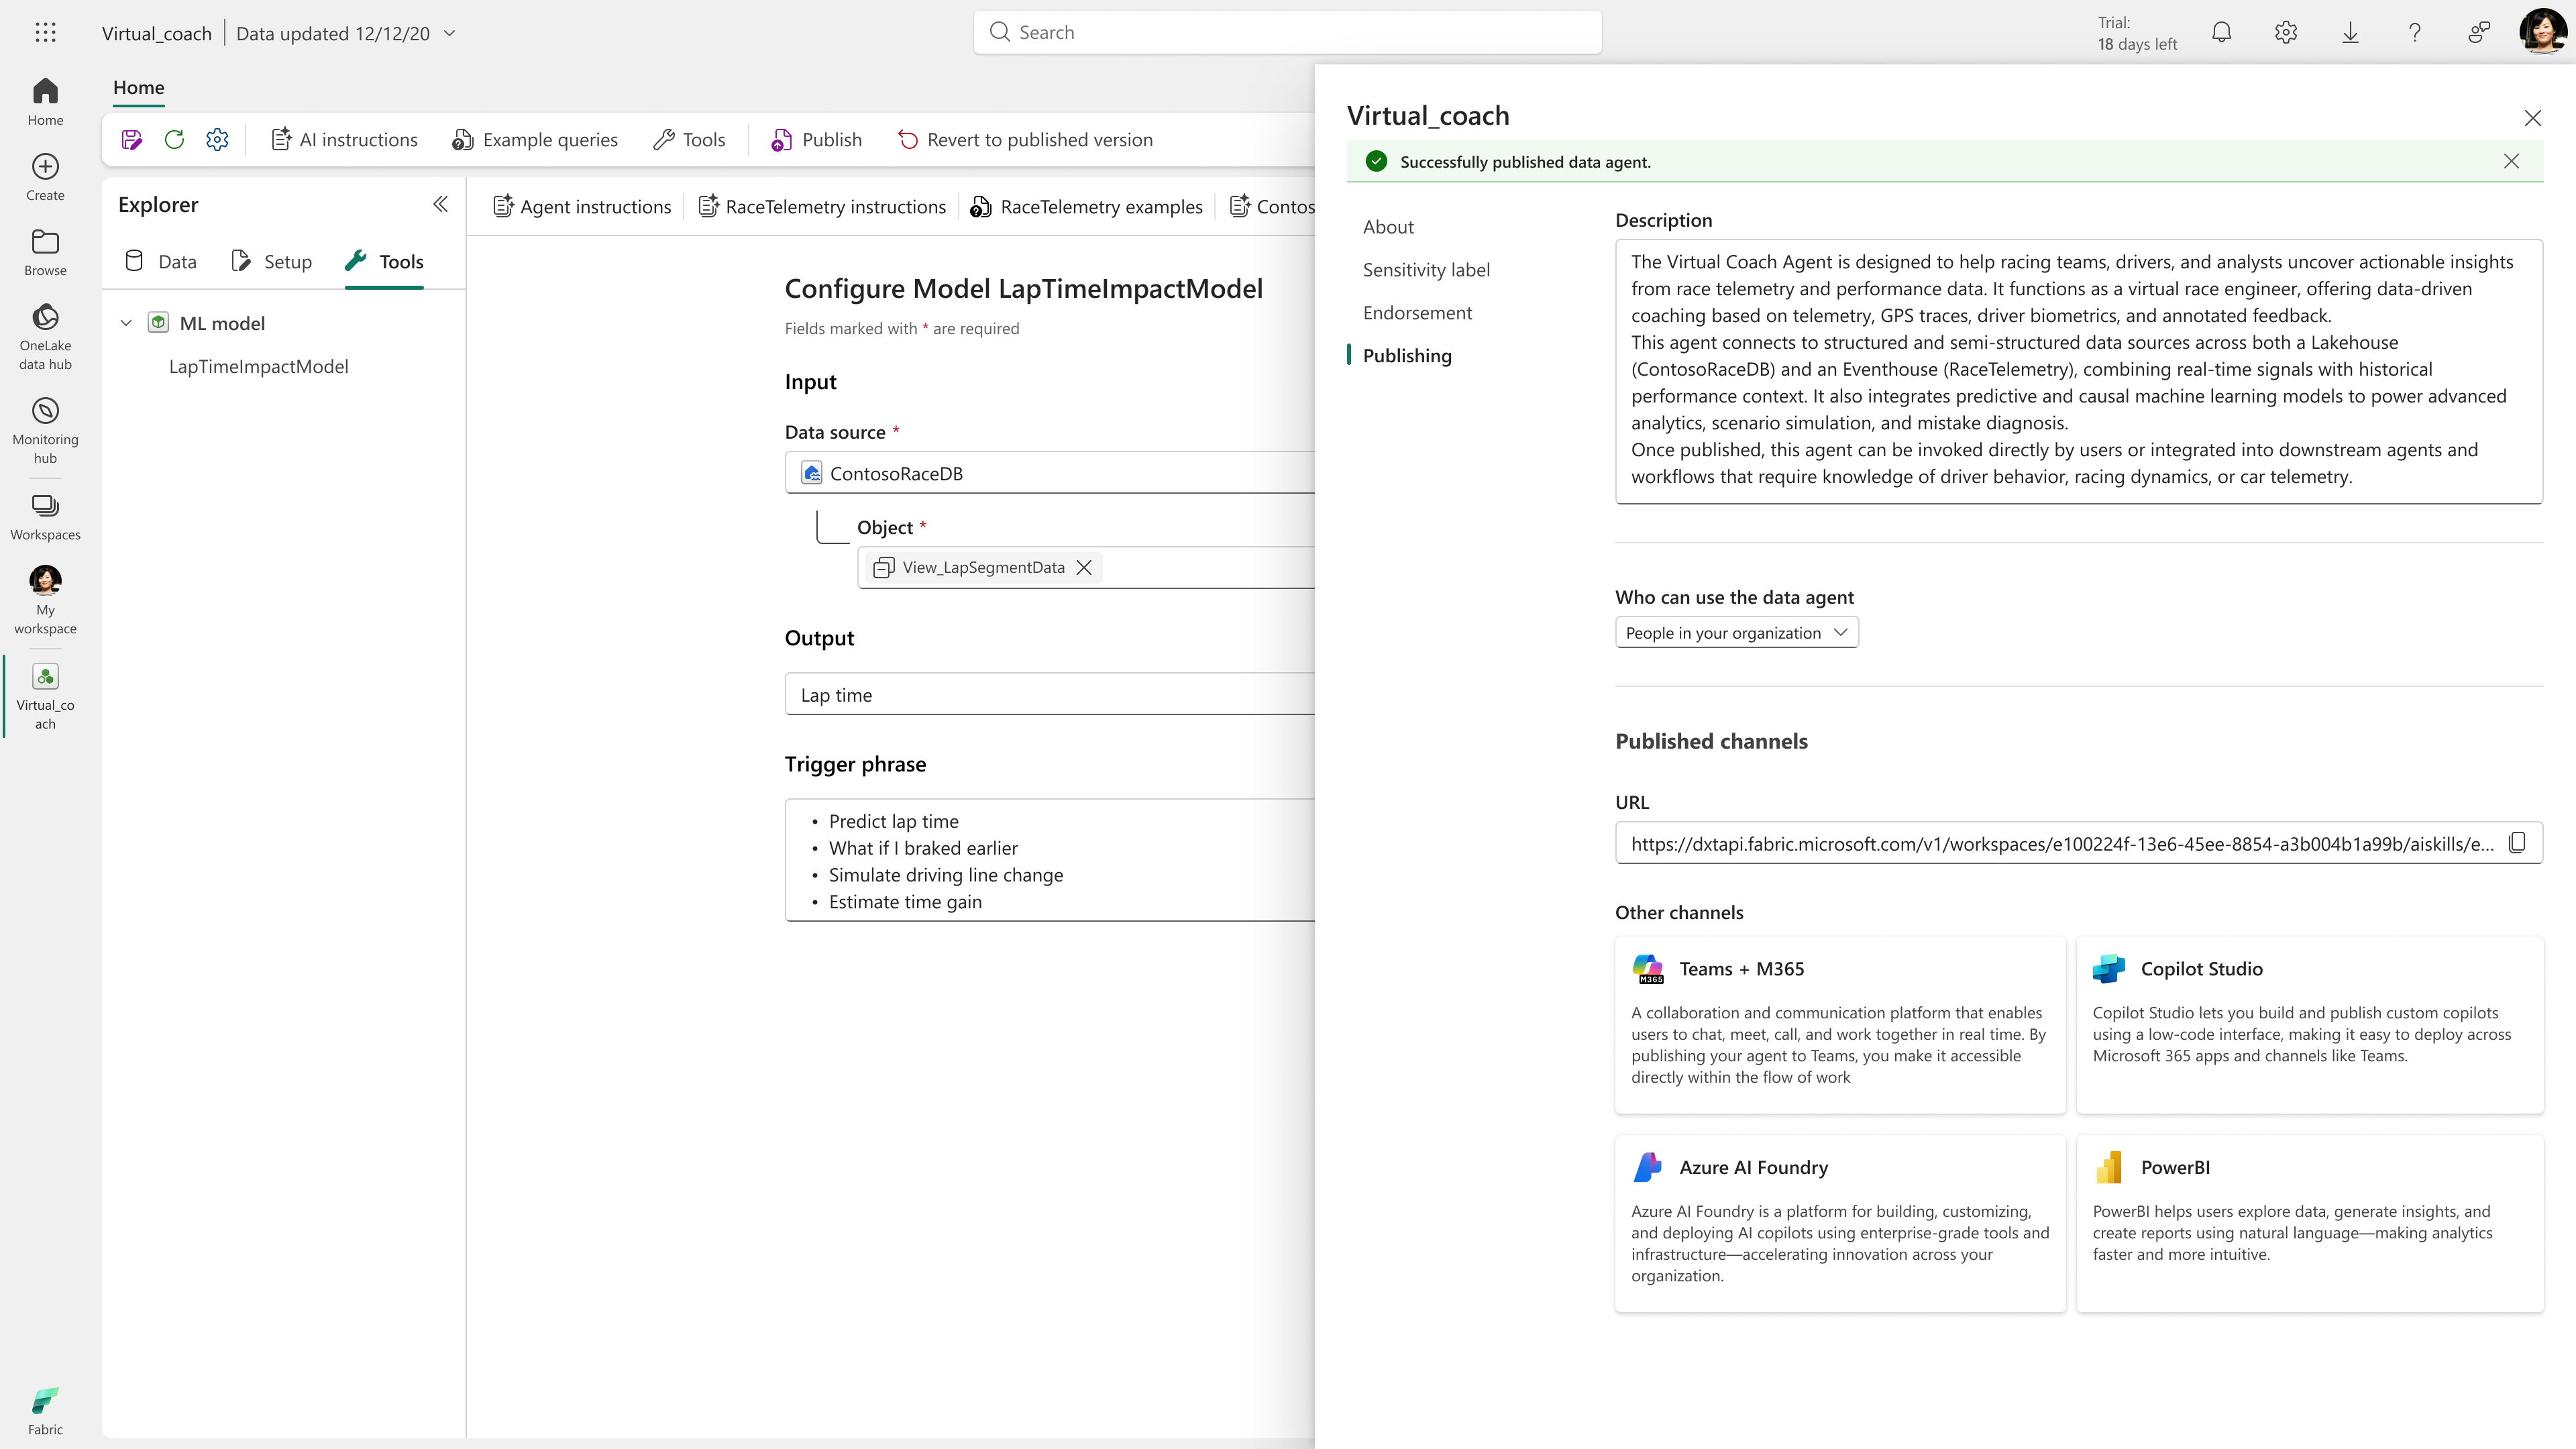Expand the Data updated dropdown chevron
Image resolution: width=2576 pixels, height=1449 pixels.
coord(450,33)
